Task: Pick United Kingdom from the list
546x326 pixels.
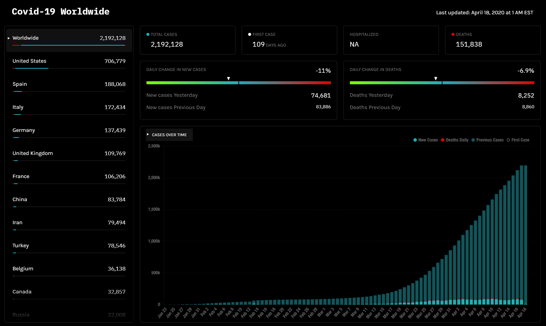Action: pos(69,156)
